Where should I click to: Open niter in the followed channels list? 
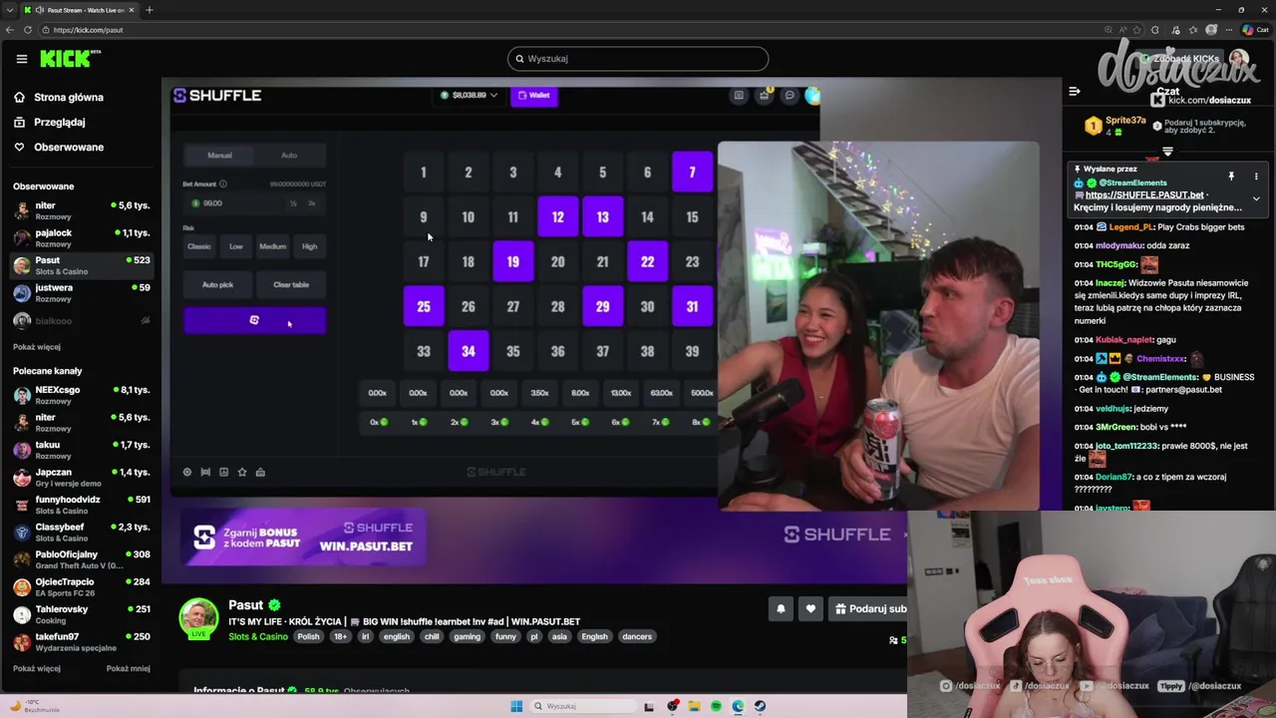click(x=80, y=209)
